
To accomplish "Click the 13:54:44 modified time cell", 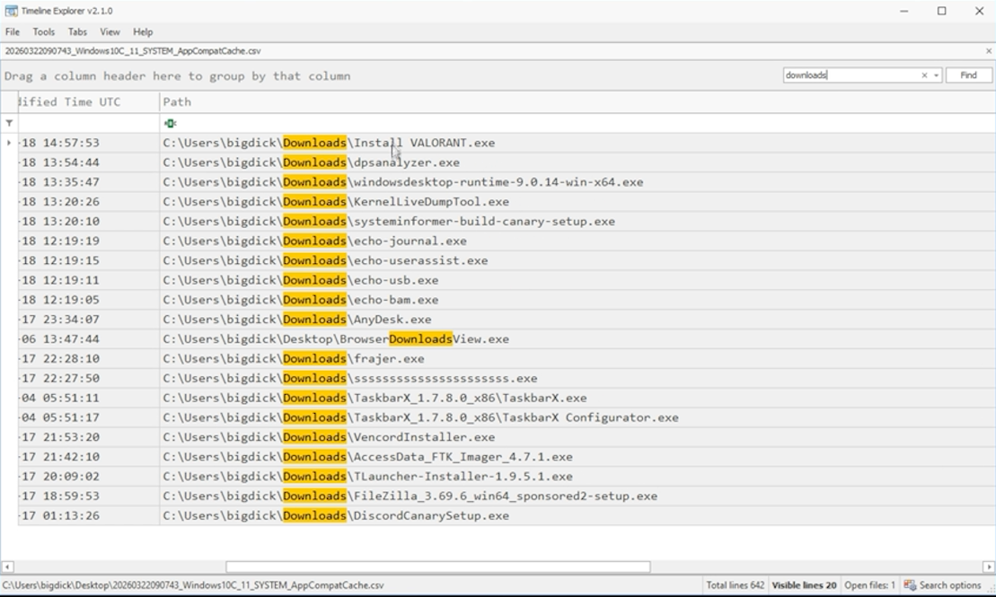I will click(88, 162).
